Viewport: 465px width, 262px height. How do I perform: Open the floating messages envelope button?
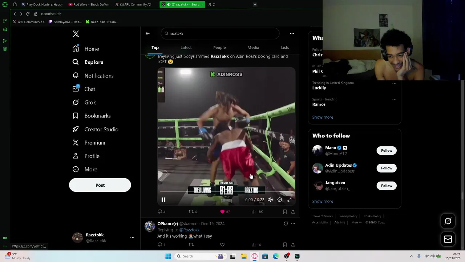point(448,239)
